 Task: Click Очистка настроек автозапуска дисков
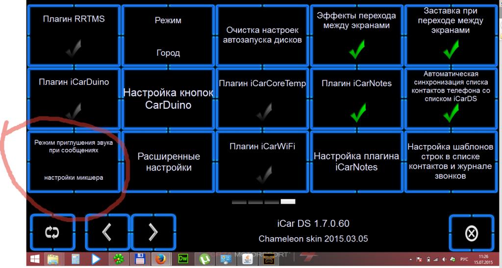(x=262, y=35)
